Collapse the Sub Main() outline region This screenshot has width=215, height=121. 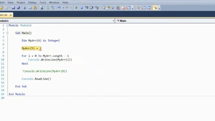[7, 33]
